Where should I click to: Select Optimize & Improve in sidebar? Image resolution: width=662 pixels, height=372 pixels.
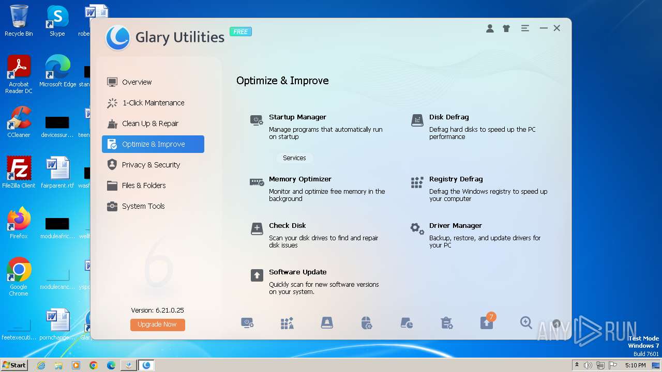[153, 144]
